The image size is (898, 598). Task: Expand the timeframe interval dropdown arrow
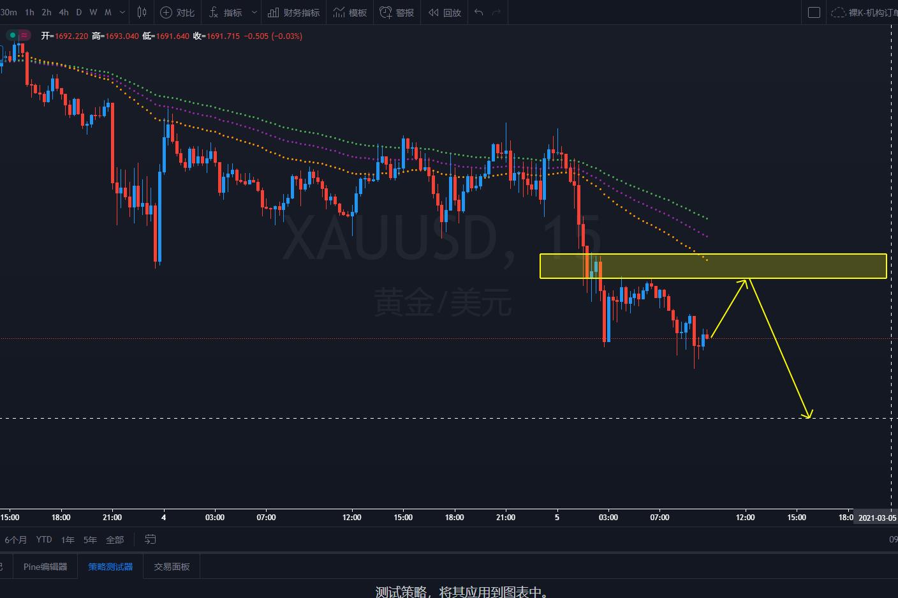click(x=122, y=12)
